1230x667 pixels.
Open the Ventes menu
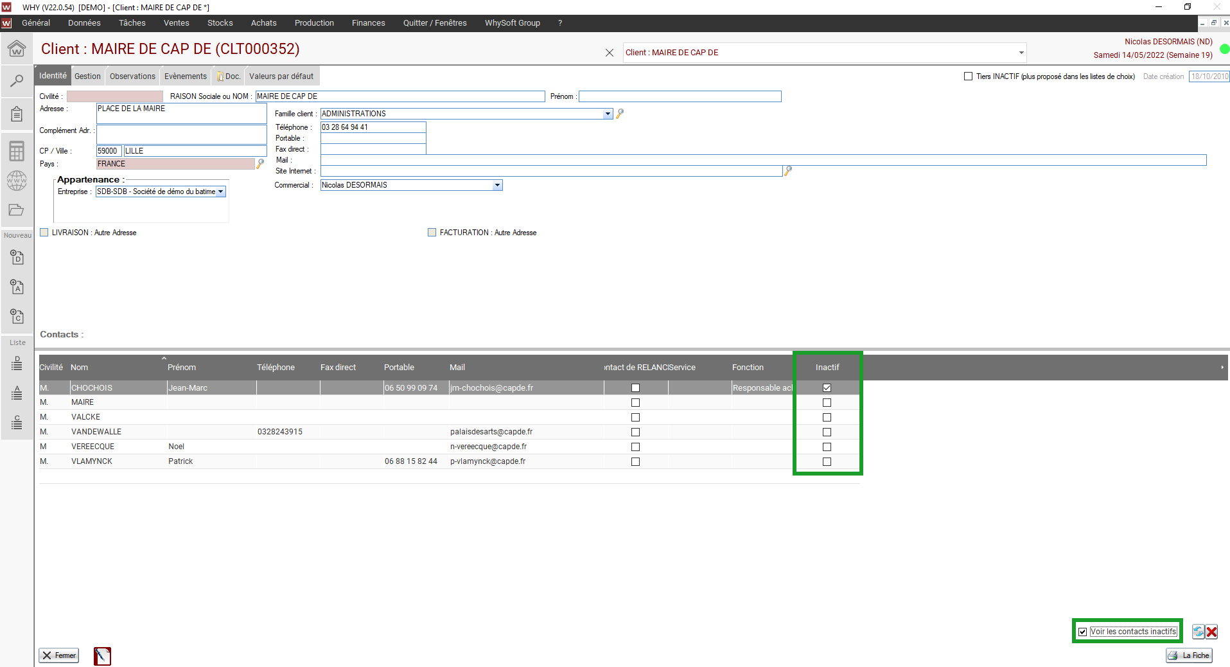tap(177, 23)
